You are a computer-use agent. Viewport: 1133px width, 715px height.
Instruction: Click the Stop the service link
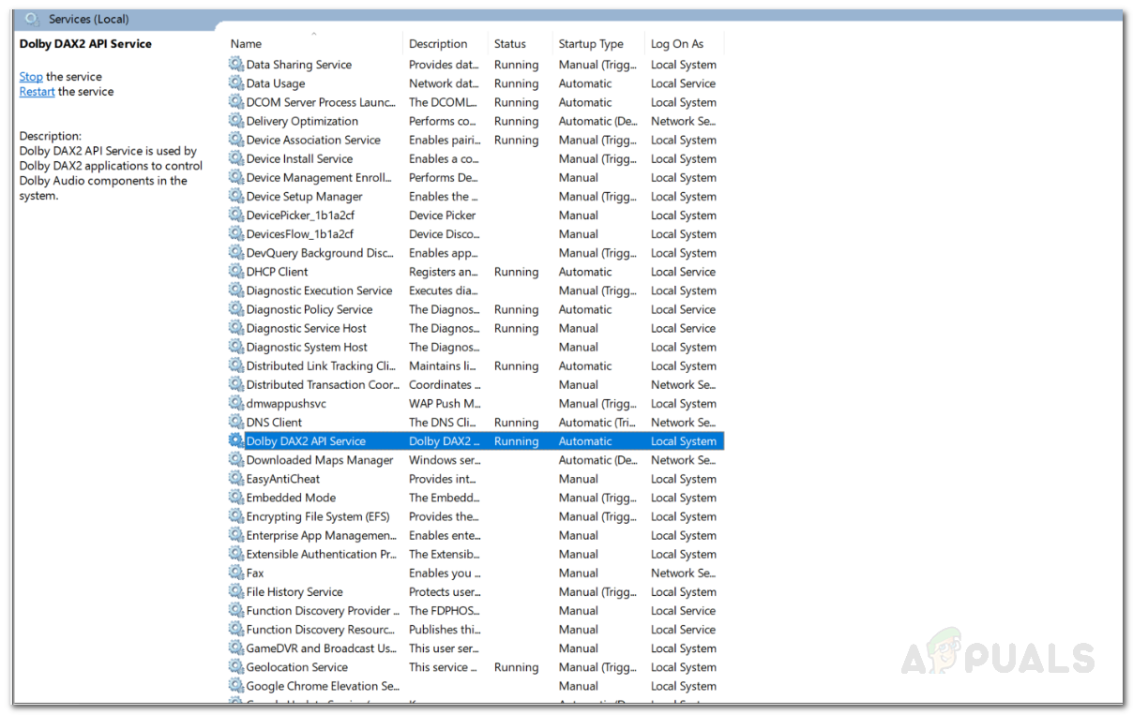coord(31,77)
